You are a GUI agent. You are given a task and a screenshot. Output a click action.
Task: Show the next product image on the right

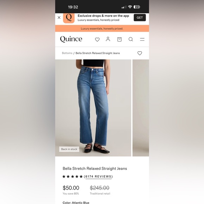pyautogui.click(x=141, y=108)
